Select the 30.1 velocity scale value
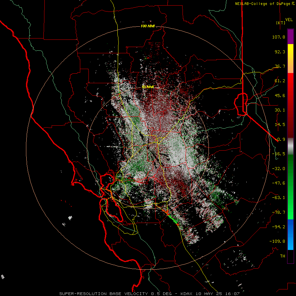Viewport: 296px width, 296px height. click(280, 110)
